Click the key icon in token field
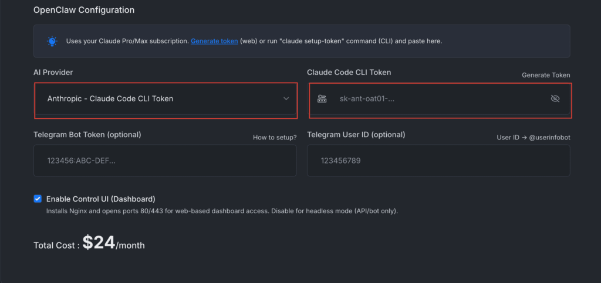 (322, 98)
